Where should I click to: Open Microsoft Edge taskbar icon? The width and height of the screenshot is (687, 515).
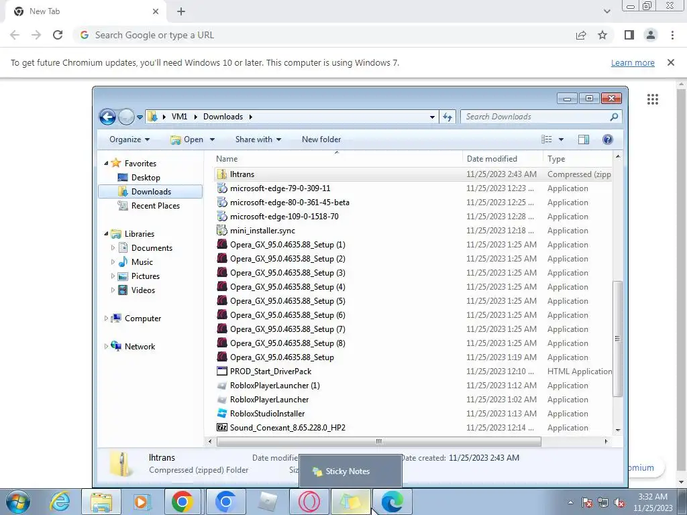(392, 502)
